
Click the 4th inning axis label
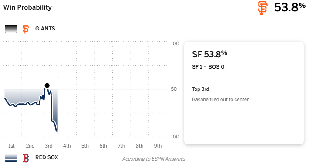coord(67,146)
